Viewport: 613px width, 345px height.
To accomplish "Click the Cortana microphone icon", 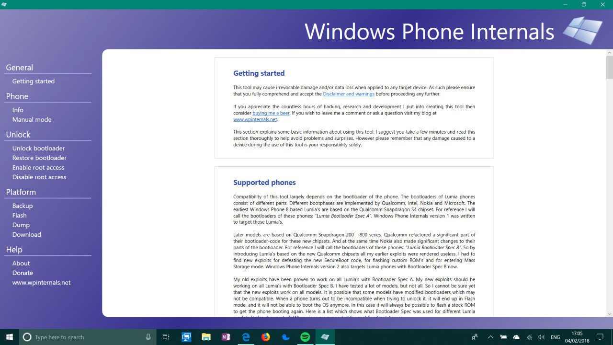I will 148,337.
